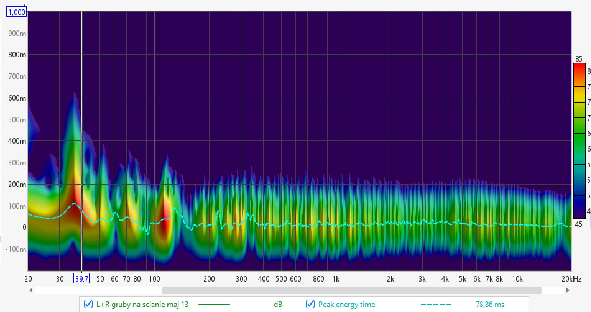This screenshot has height=312, width=591.
Task: Click the green trace line sample in legend
Action: click(214, 305)
